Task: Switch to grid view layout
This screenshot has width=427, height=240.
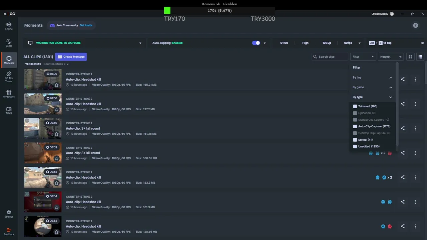Action: 410,57
